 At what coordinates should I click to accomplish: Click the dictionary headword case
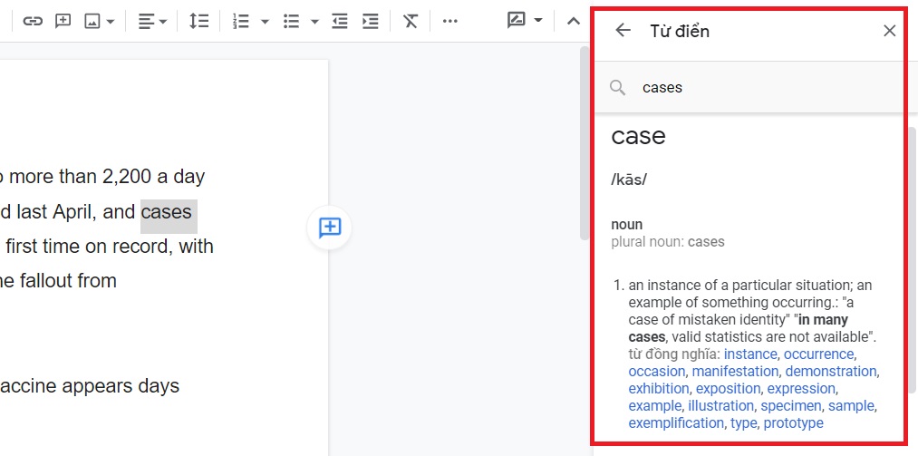638,136
